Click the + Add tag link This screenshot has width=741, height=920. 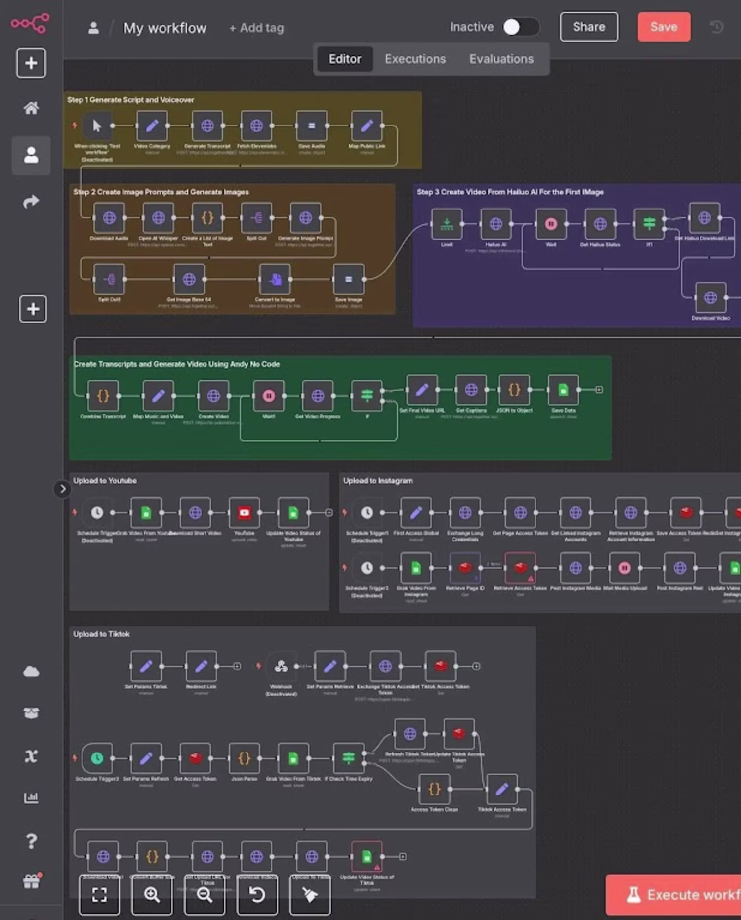(256, 28)
